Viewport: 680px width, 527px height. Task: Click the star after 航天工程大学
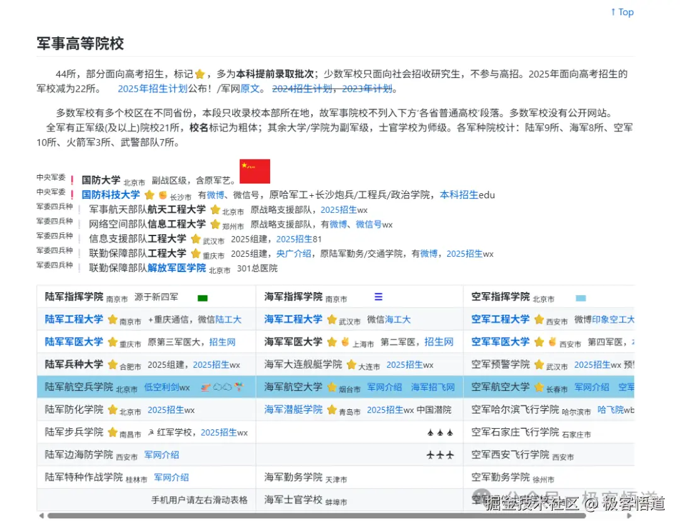click(x=215, y=210)
